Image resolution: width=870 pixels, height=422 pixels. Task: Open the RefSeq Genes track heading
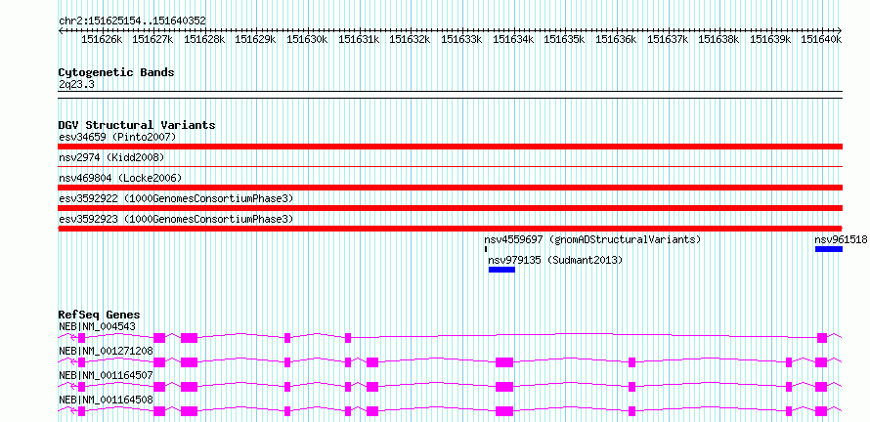click(x=100, y=315)
